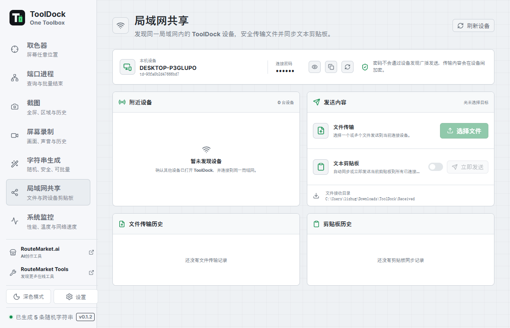
Task: Toggle the 文本剪贴板 auto-sync switch
Action: click(436, 167)
